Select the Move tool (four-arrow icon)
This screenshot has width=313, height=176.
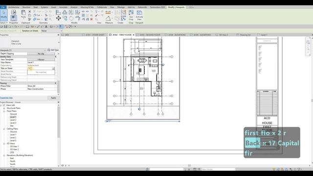click(x=58, y=19)
